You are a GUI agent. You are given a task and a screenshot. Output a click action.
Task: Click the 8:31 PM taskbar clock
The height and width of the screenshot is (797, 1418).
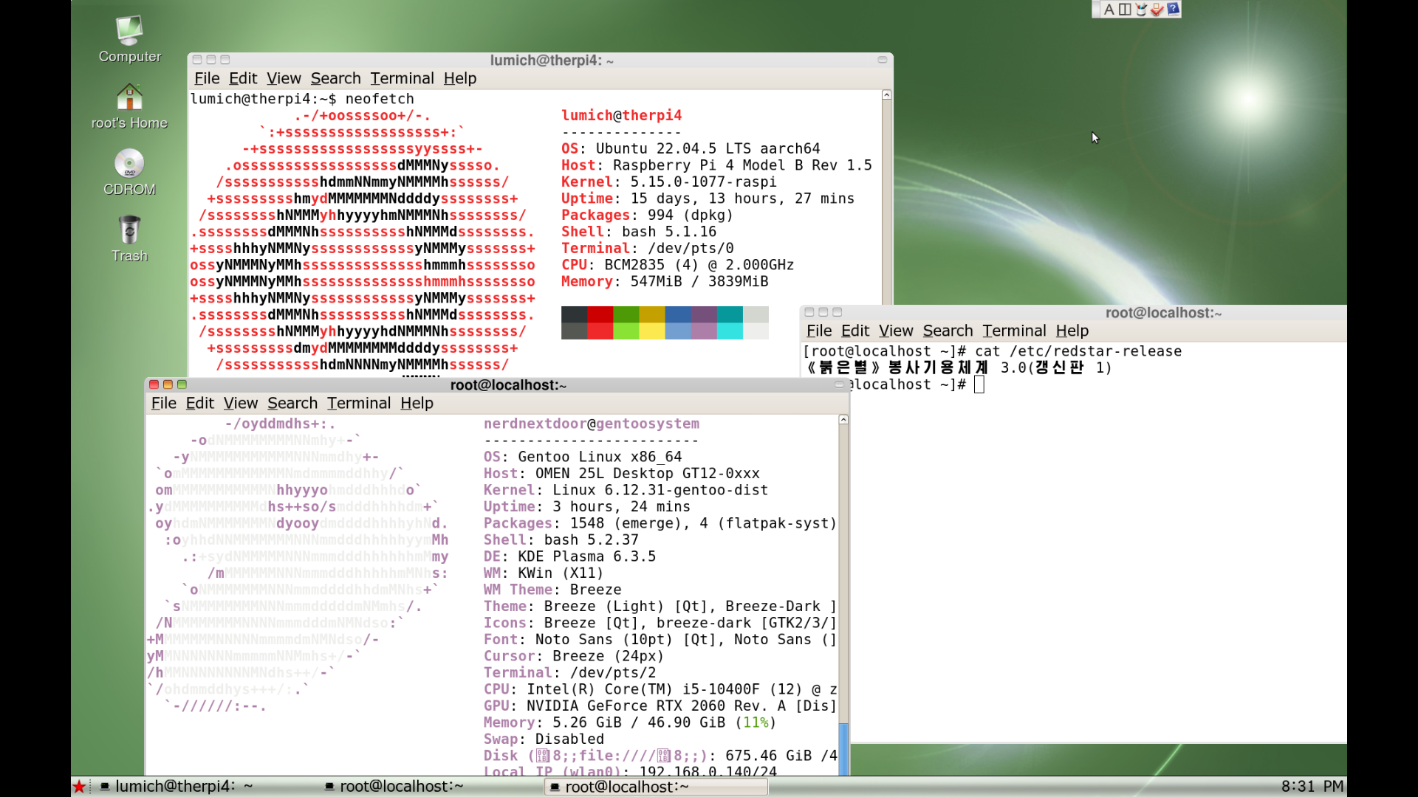[x=1312, y=787]
